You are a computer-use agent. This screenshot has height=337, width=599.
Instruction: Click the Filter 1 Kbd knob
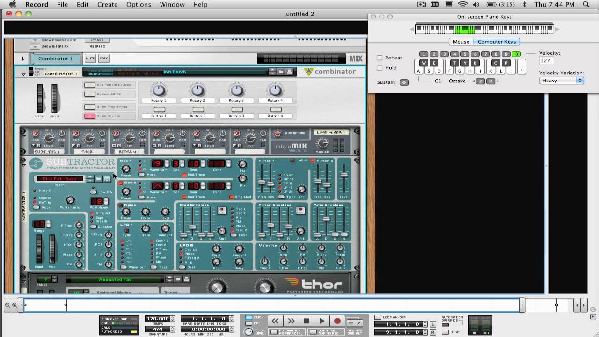pos(301,190)
